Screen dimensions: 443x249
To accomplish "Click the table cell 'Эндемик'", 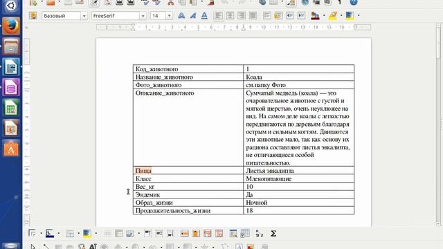I will (188, 194).
